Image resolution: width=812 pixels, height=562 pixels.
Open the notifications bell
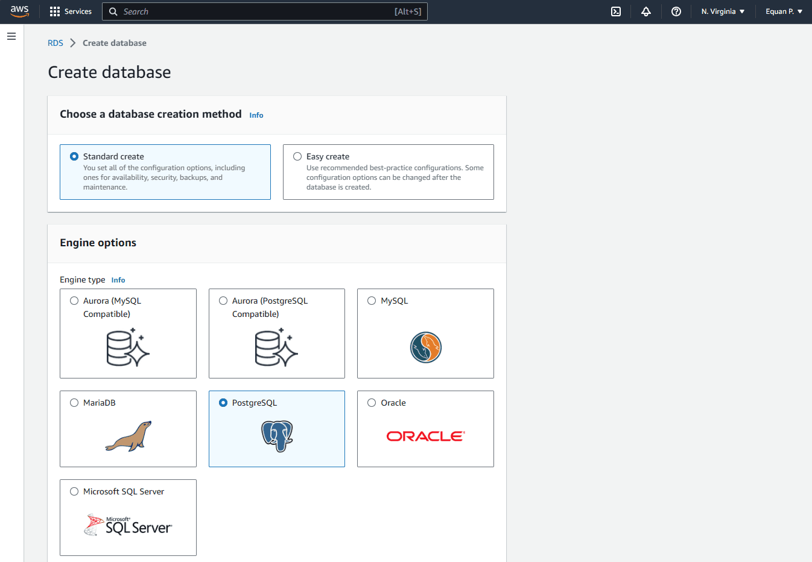point(646,11)
